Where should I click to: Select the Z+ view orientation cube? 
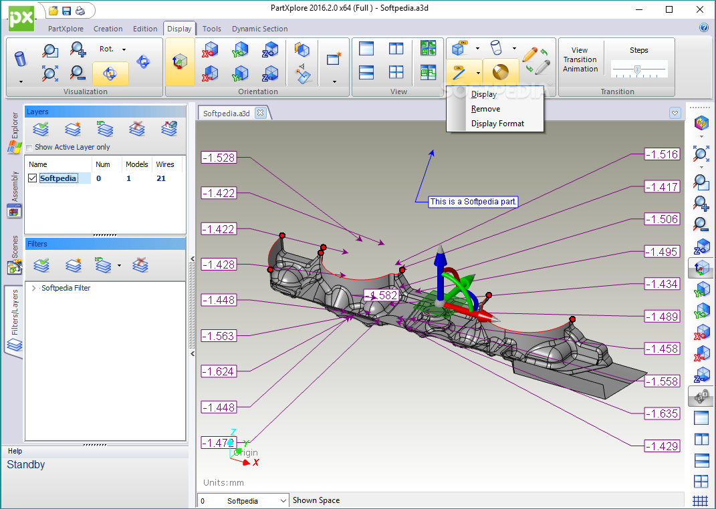coord(270,49)
